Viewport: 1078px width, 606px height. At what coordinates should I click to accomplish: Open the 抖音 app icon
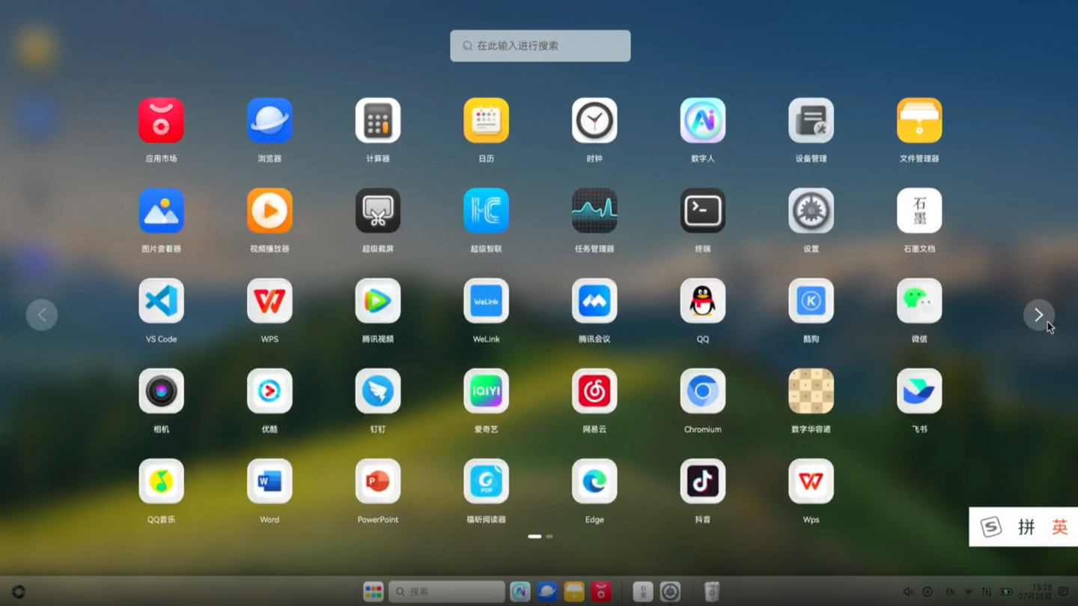coord(702,482)
